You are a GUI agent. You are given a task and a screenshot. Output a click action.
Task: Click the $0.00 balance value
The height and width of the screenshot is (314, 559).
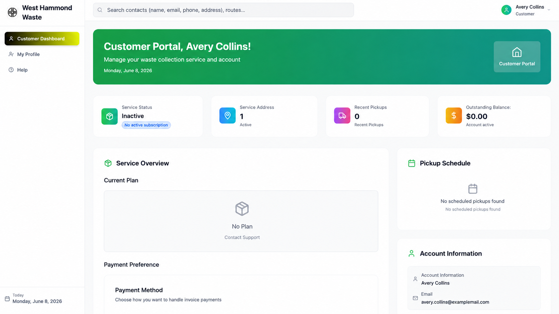pyautogui.click(x=477, y=116)
